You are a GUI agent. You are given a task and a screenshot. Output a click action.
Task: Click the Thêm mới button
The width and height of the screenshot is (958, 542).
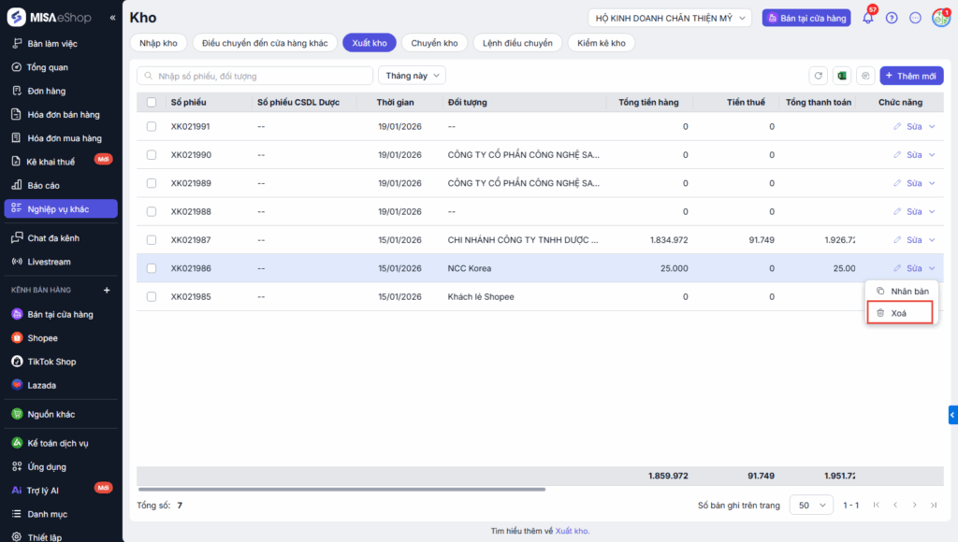(911, 76)
